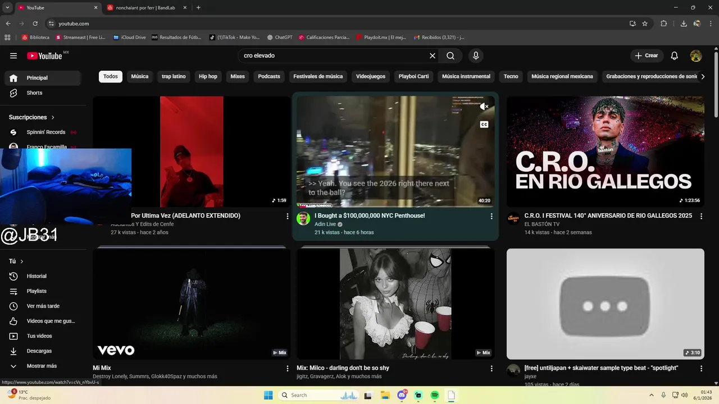Select the Tecno chip

[511, 76]
